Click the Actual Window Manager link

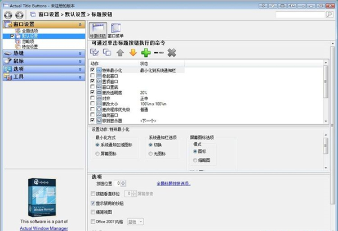tap(44, 228)
